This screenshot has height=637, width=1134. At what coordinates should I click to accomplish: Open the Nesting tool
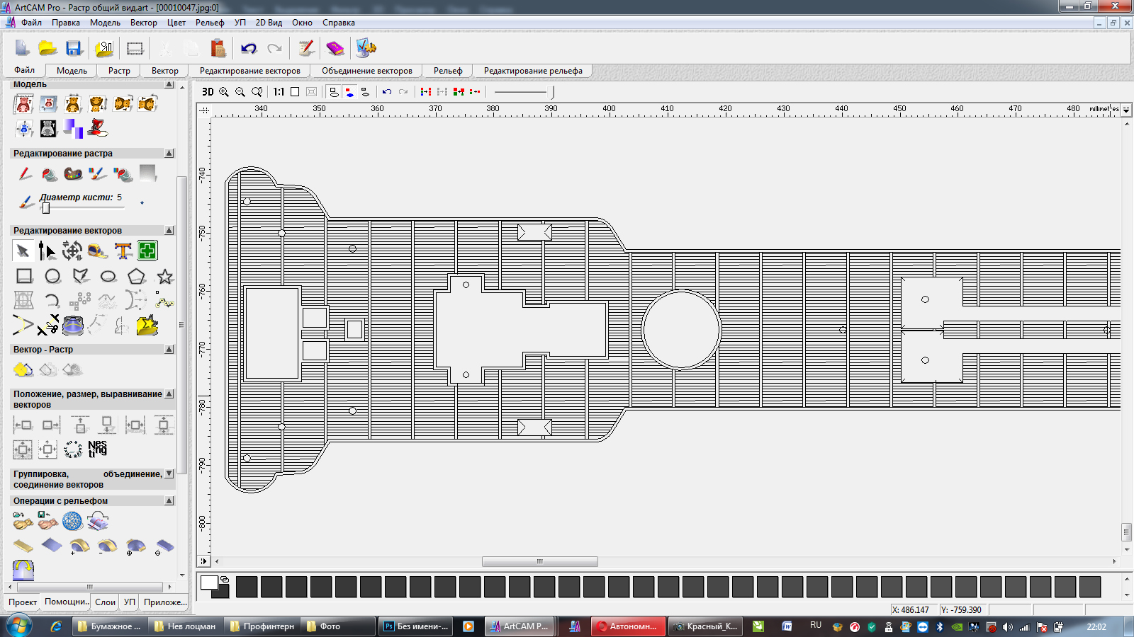coord(97,449)
